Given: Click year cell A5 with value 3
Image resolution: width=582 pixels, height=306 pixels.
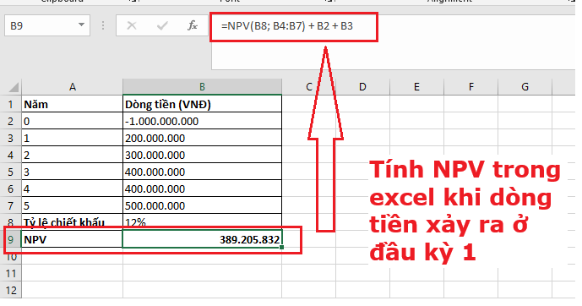Looking at the screenshot, I should click(73, 172).
